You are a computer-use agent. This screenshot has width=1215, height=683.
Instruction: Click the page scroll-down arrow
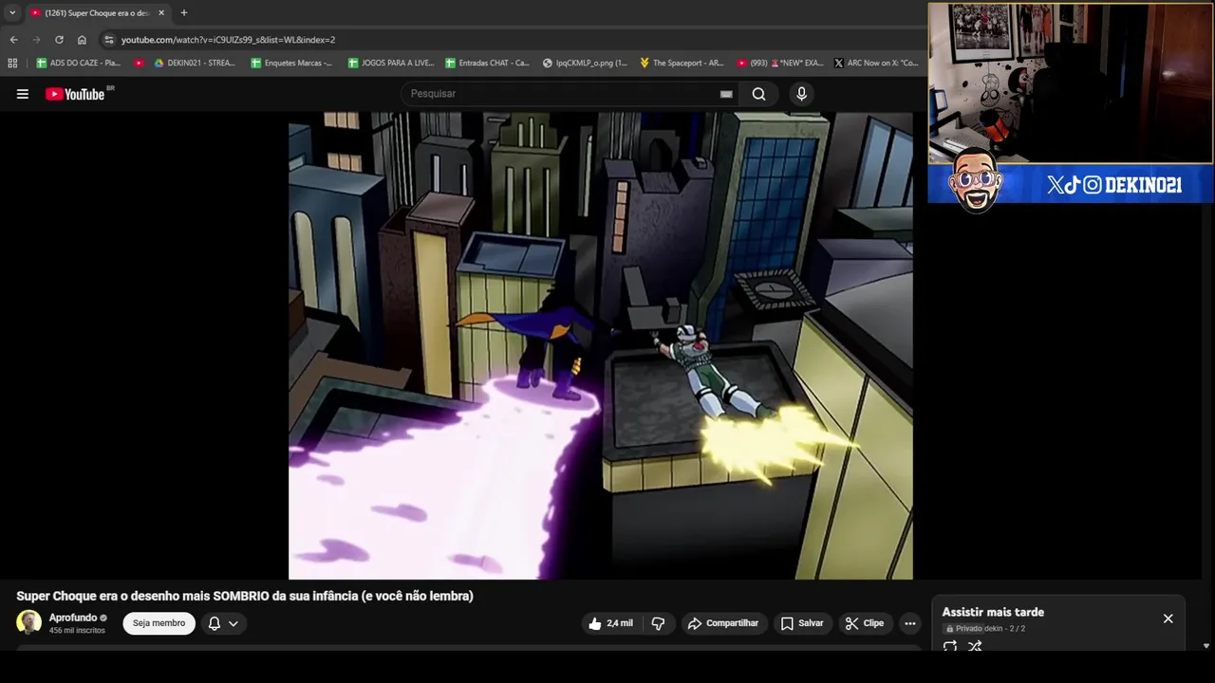(1206, 646)
